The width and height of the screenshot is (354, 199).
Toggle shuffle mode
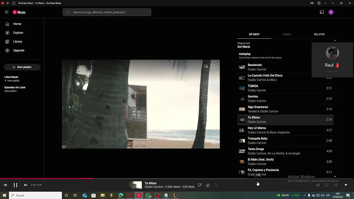point(335,185)
